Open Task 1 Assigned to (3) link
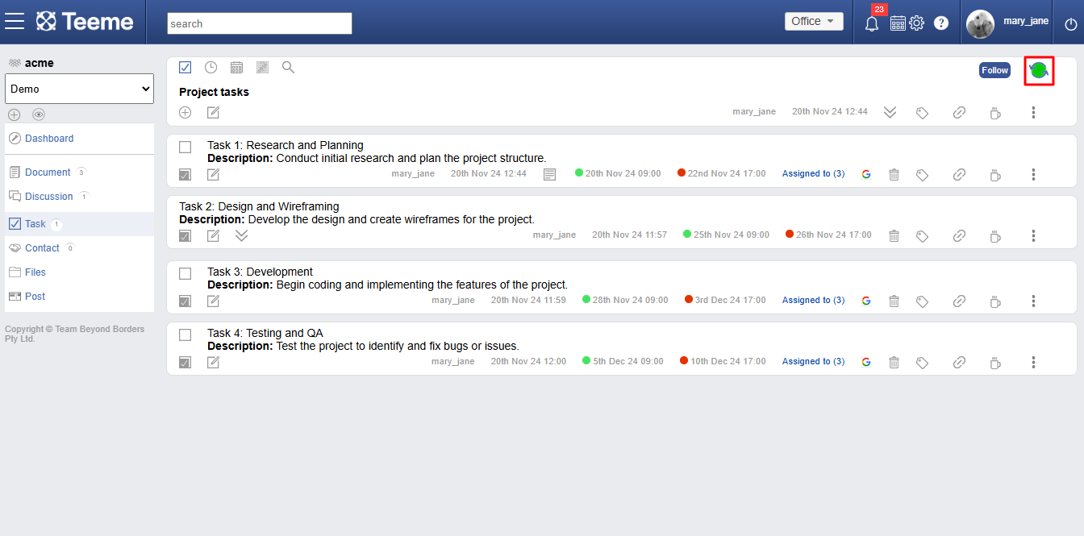Image resolution: width=1084 pixels, height=536 pixels. [x=813, y=173]
